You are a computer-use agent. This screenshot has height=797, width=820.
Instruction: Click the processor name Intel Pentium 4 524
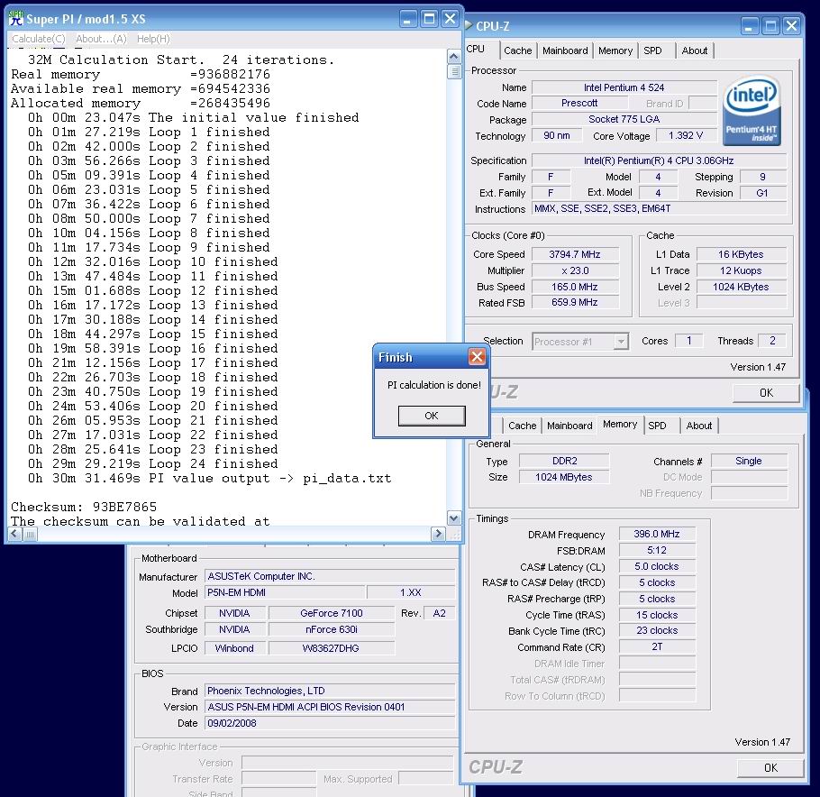coord(624,87)
